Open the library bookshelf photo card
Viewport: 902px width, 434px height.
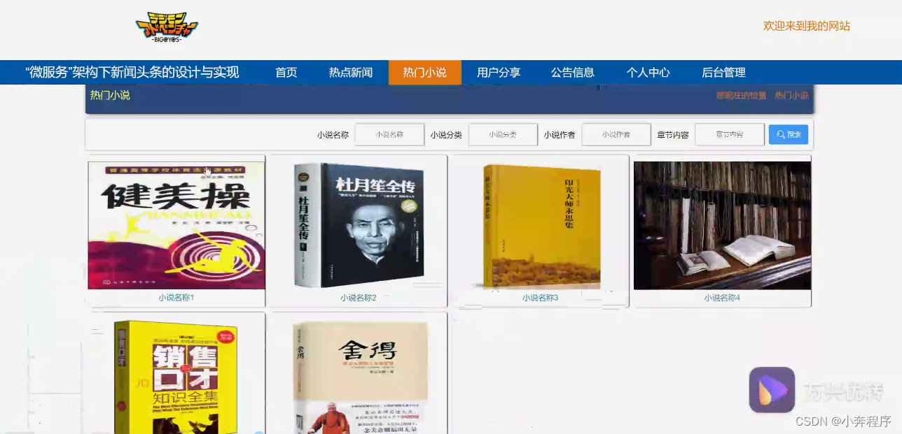[x=722, y=225]
